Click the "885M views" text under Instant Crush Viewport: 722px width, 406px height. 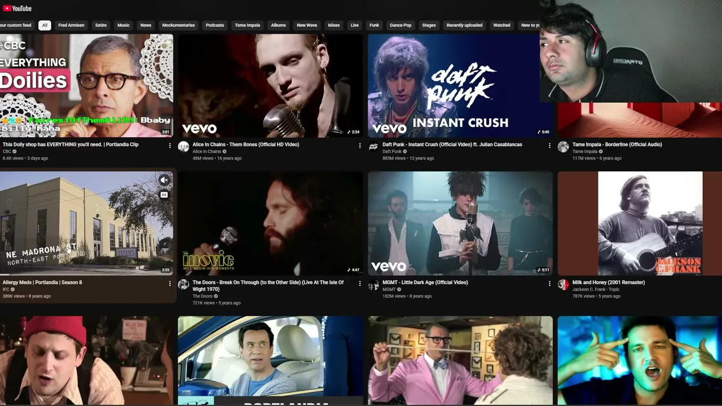coord(394,158)
